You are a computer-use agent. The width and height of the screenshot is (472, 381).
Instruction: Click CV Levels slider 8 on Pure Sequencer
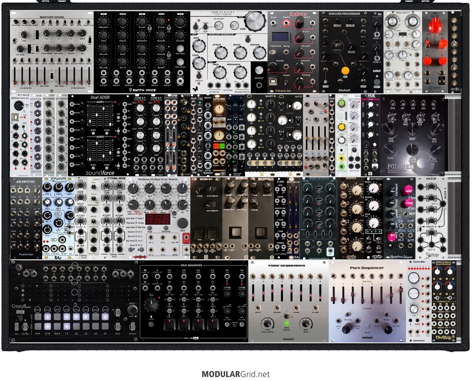click(401, 295)
